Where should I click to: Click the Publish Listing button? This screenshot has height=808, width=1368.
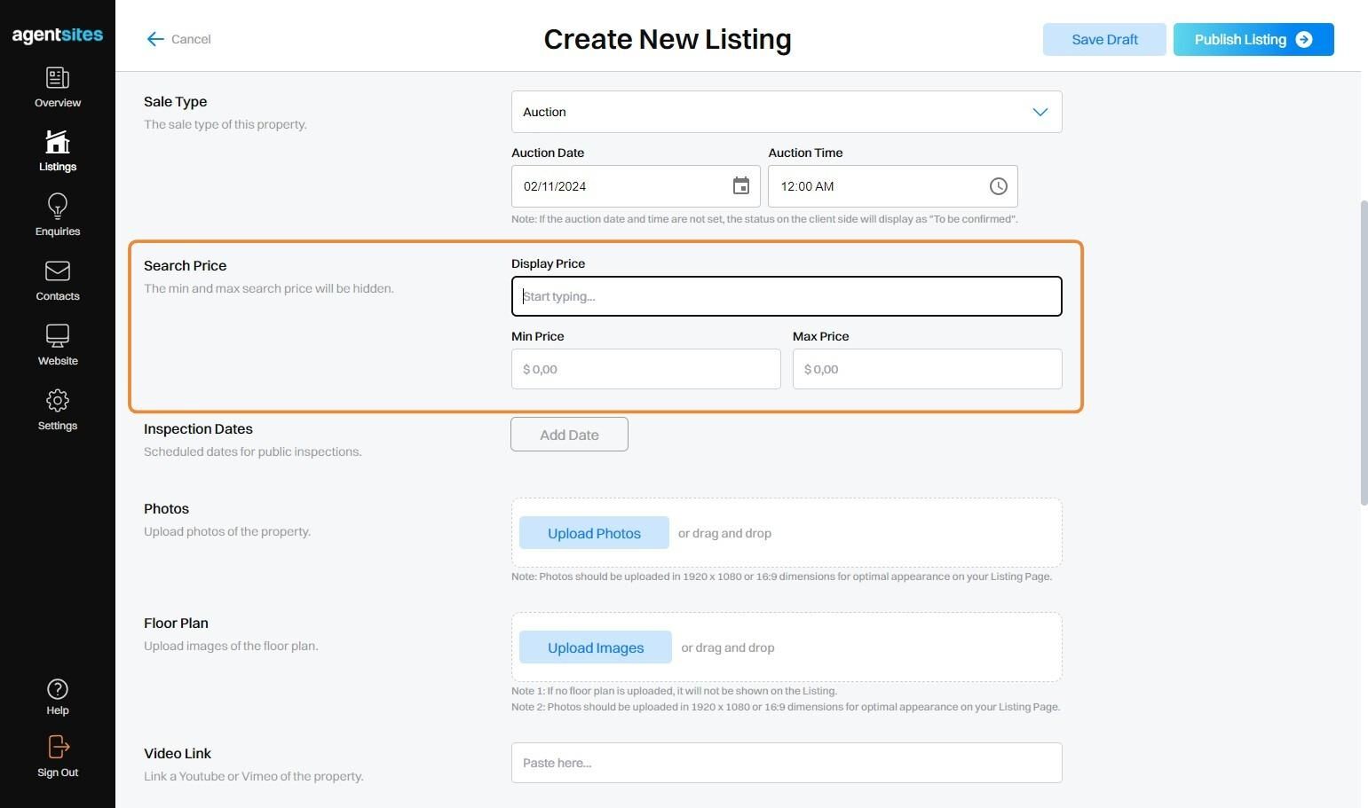point(1253,40)
